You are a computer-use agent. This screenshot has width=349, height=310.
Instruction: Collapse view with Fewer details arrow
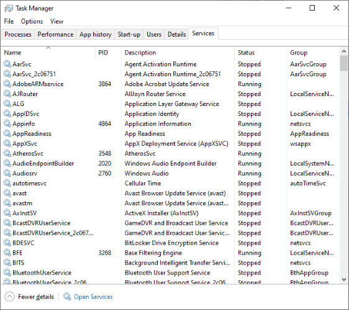click(x=9, y=296)
